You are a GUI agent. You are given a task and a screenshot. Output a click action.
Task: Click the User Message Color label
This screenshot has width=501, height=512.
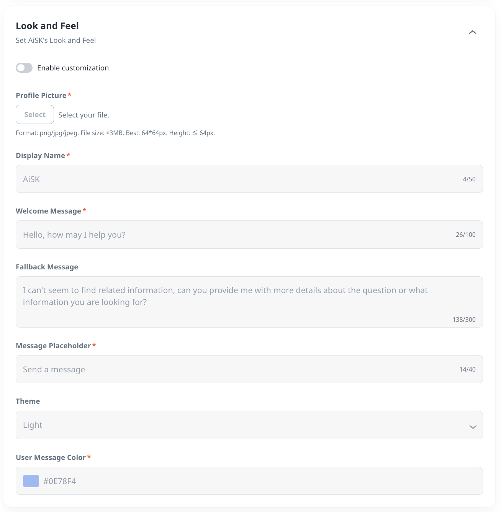point(51,457)
